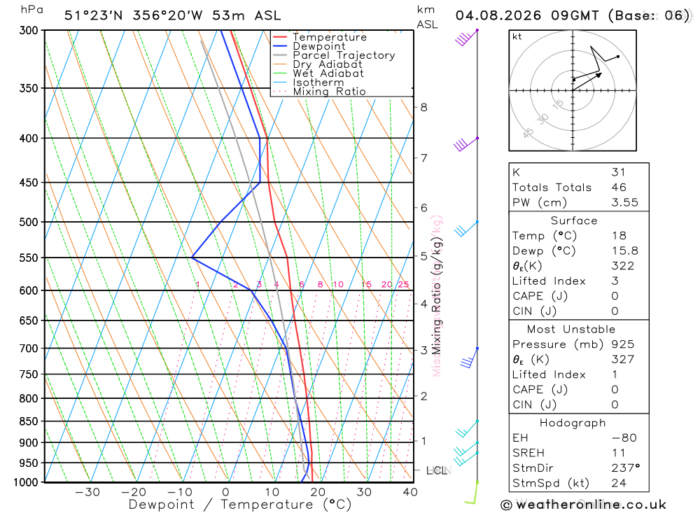Click the wind barb at 400 hPa

(466, 144)
